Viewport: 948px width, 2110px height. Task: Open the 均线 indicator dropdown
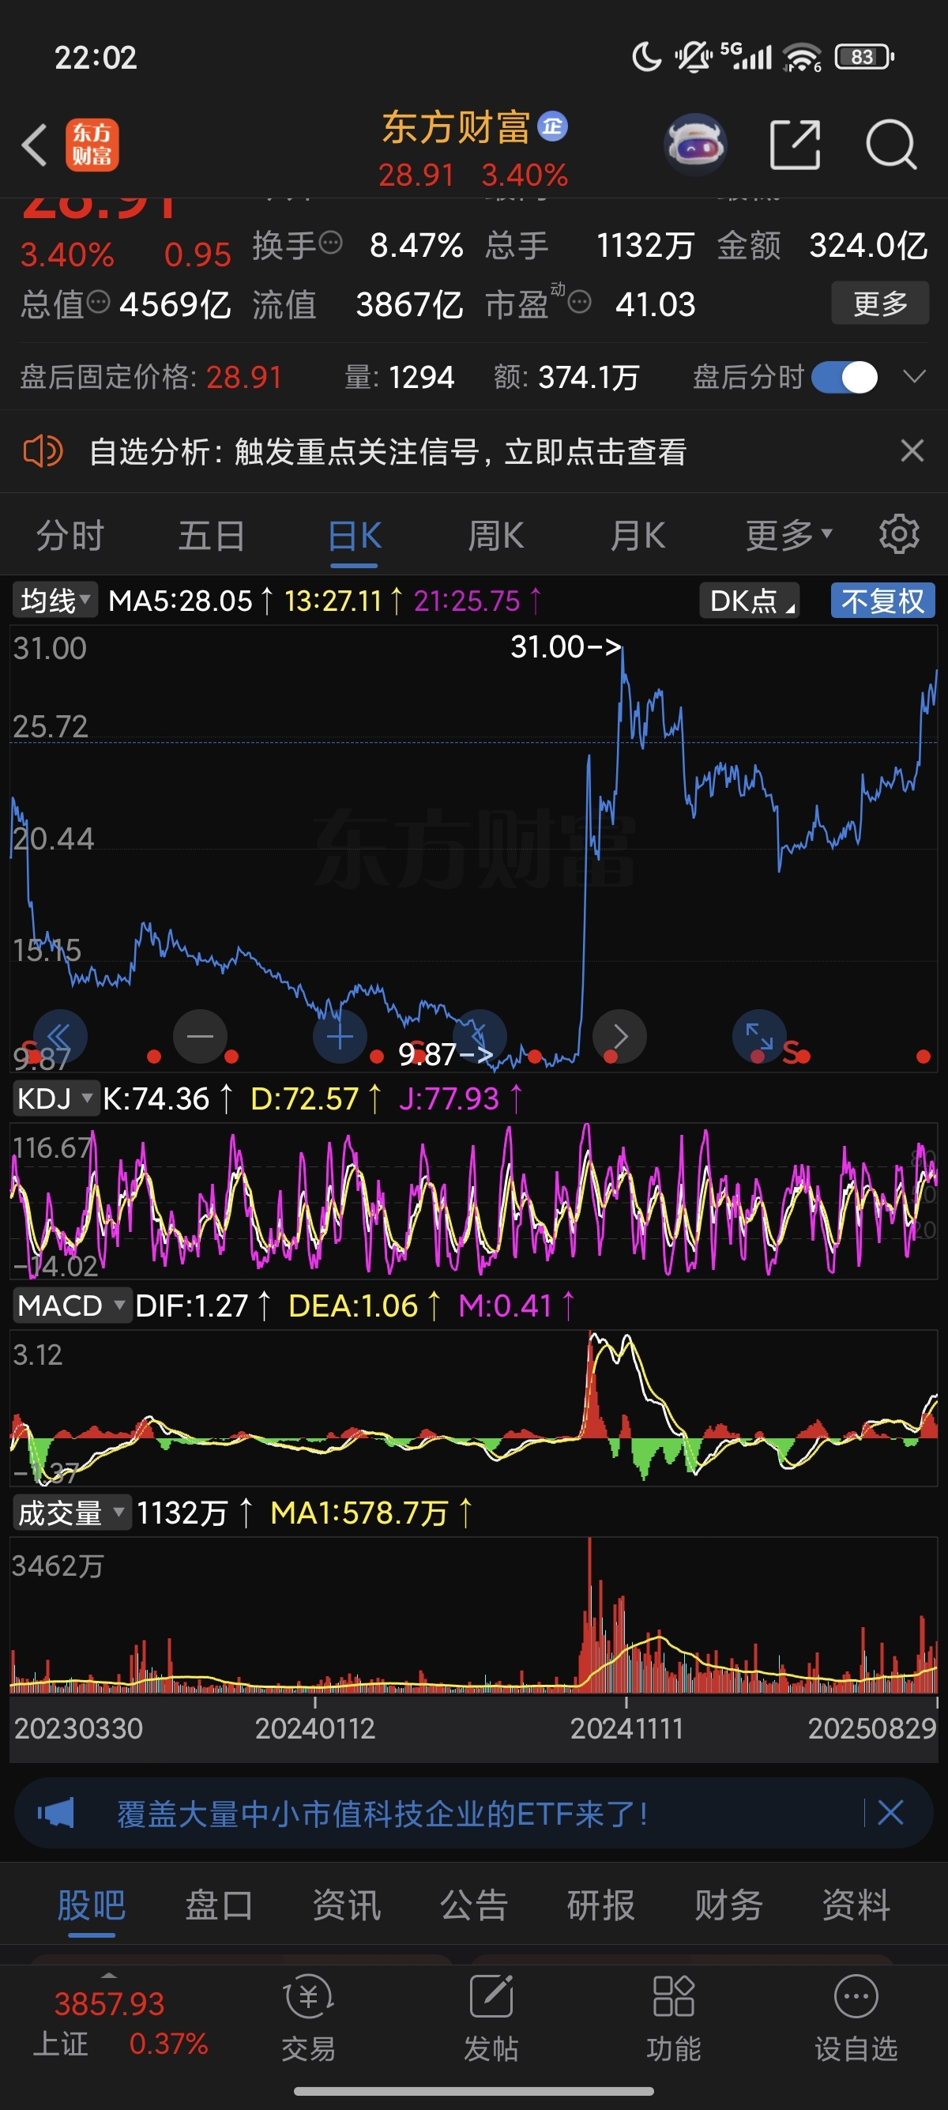coord(55,601)
